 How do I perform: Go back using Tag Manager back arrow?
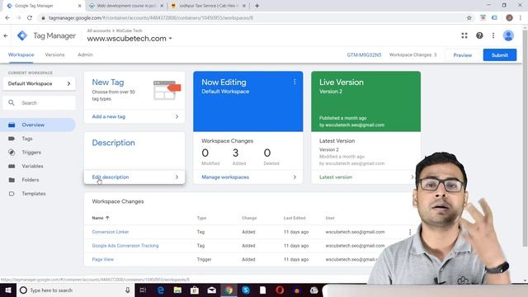pos(6,35)
